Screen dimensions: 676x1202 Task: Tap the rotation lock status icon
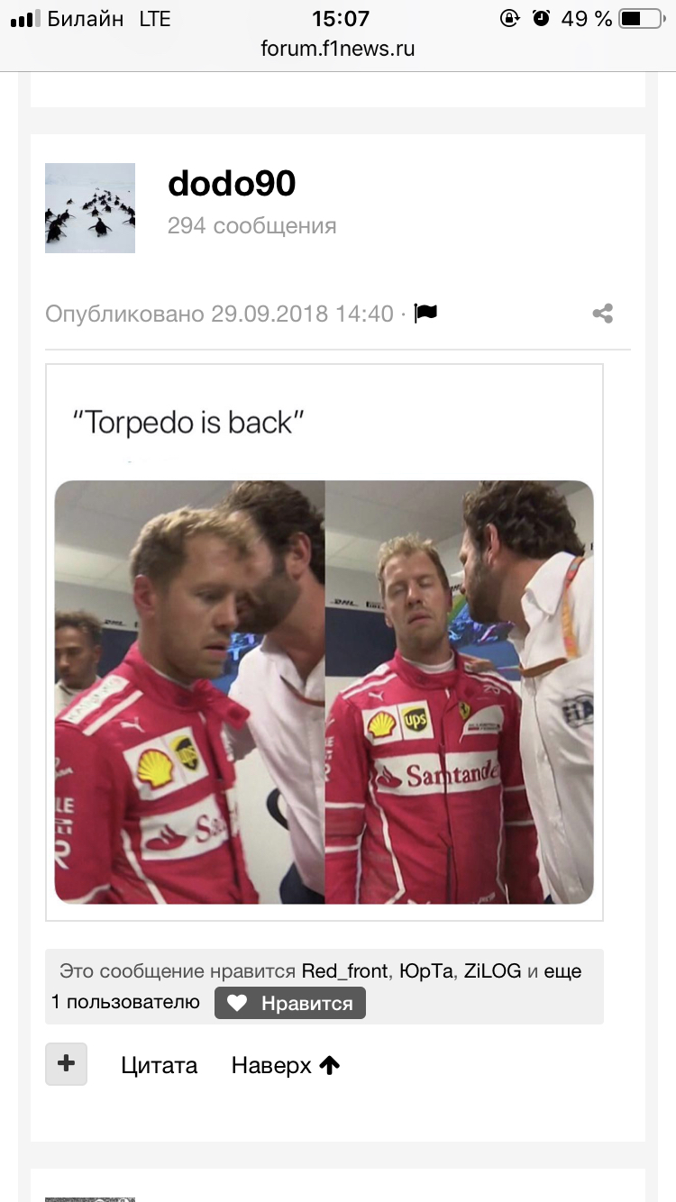click(510, 18)
